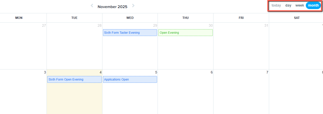Open Sixth Form Open Evening event
323x114 pixels.
[74, 80]
